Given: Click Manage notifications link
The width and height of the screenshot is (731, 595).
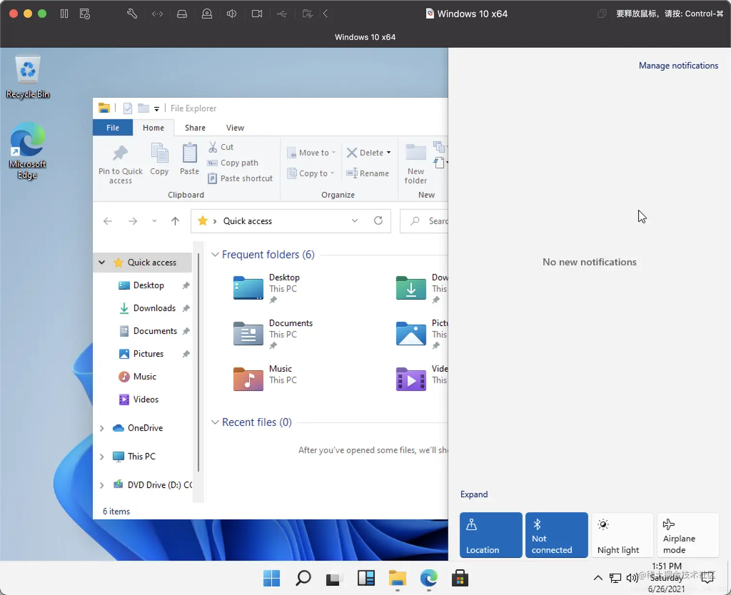Looking at the screenshot, I should (678, 65).
